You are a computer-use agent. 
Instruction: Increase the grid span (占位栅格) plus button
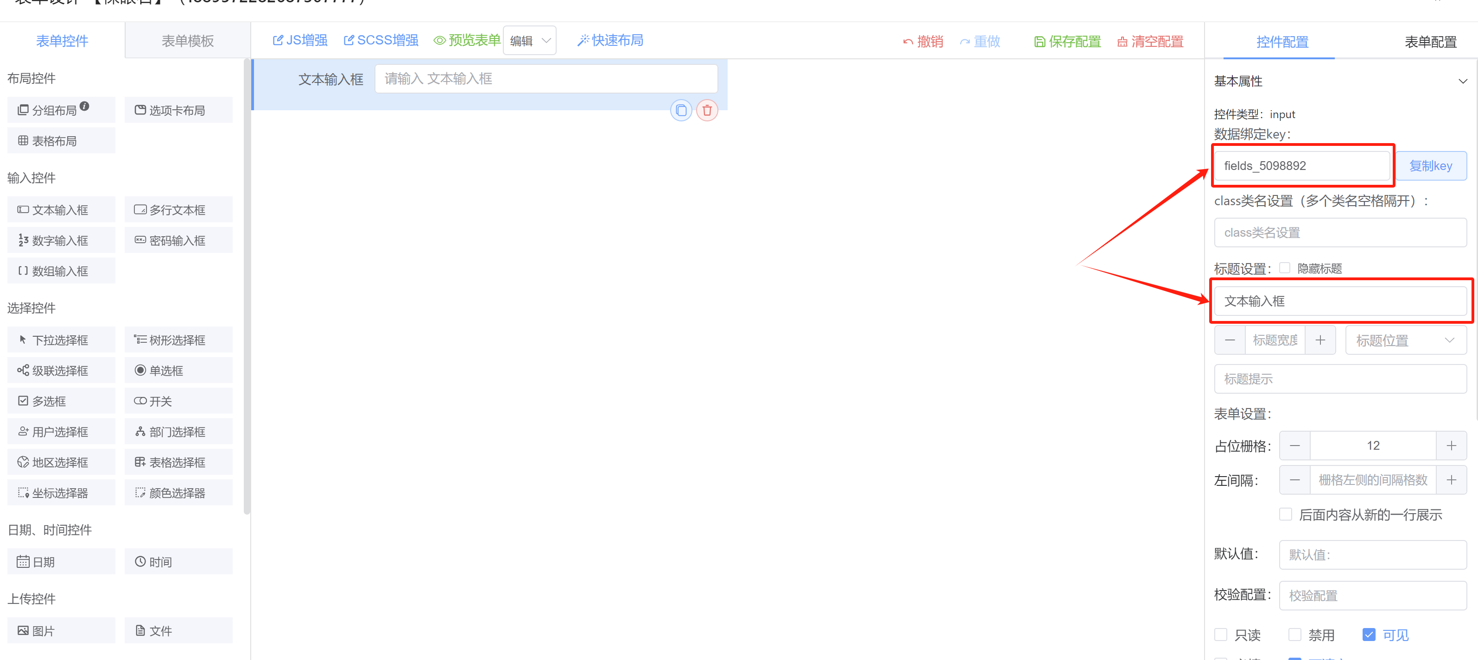(1451, 446)
